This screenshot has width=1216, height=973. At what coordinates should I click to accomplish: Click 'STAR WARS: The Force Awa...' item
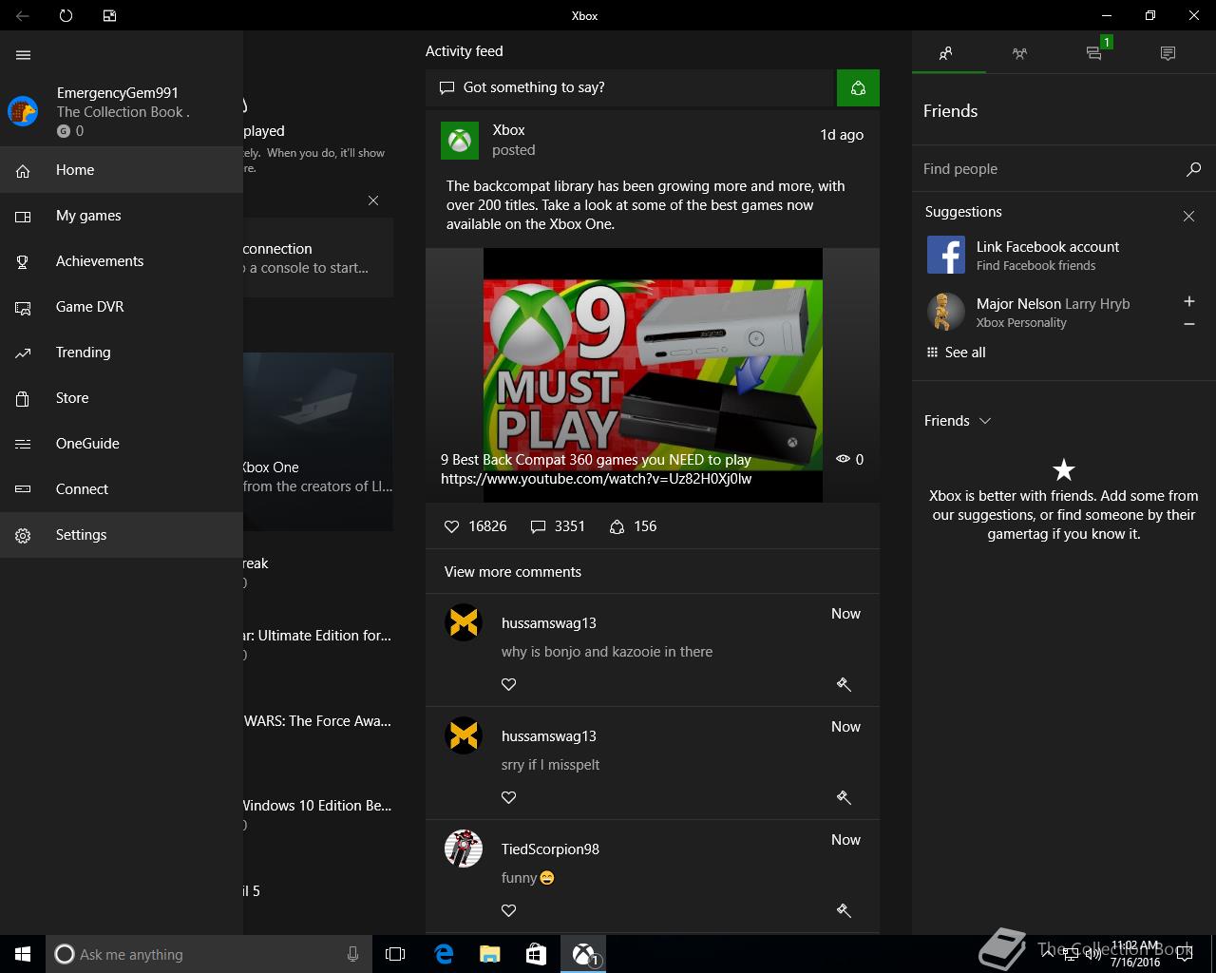click(x=318, y=721)
